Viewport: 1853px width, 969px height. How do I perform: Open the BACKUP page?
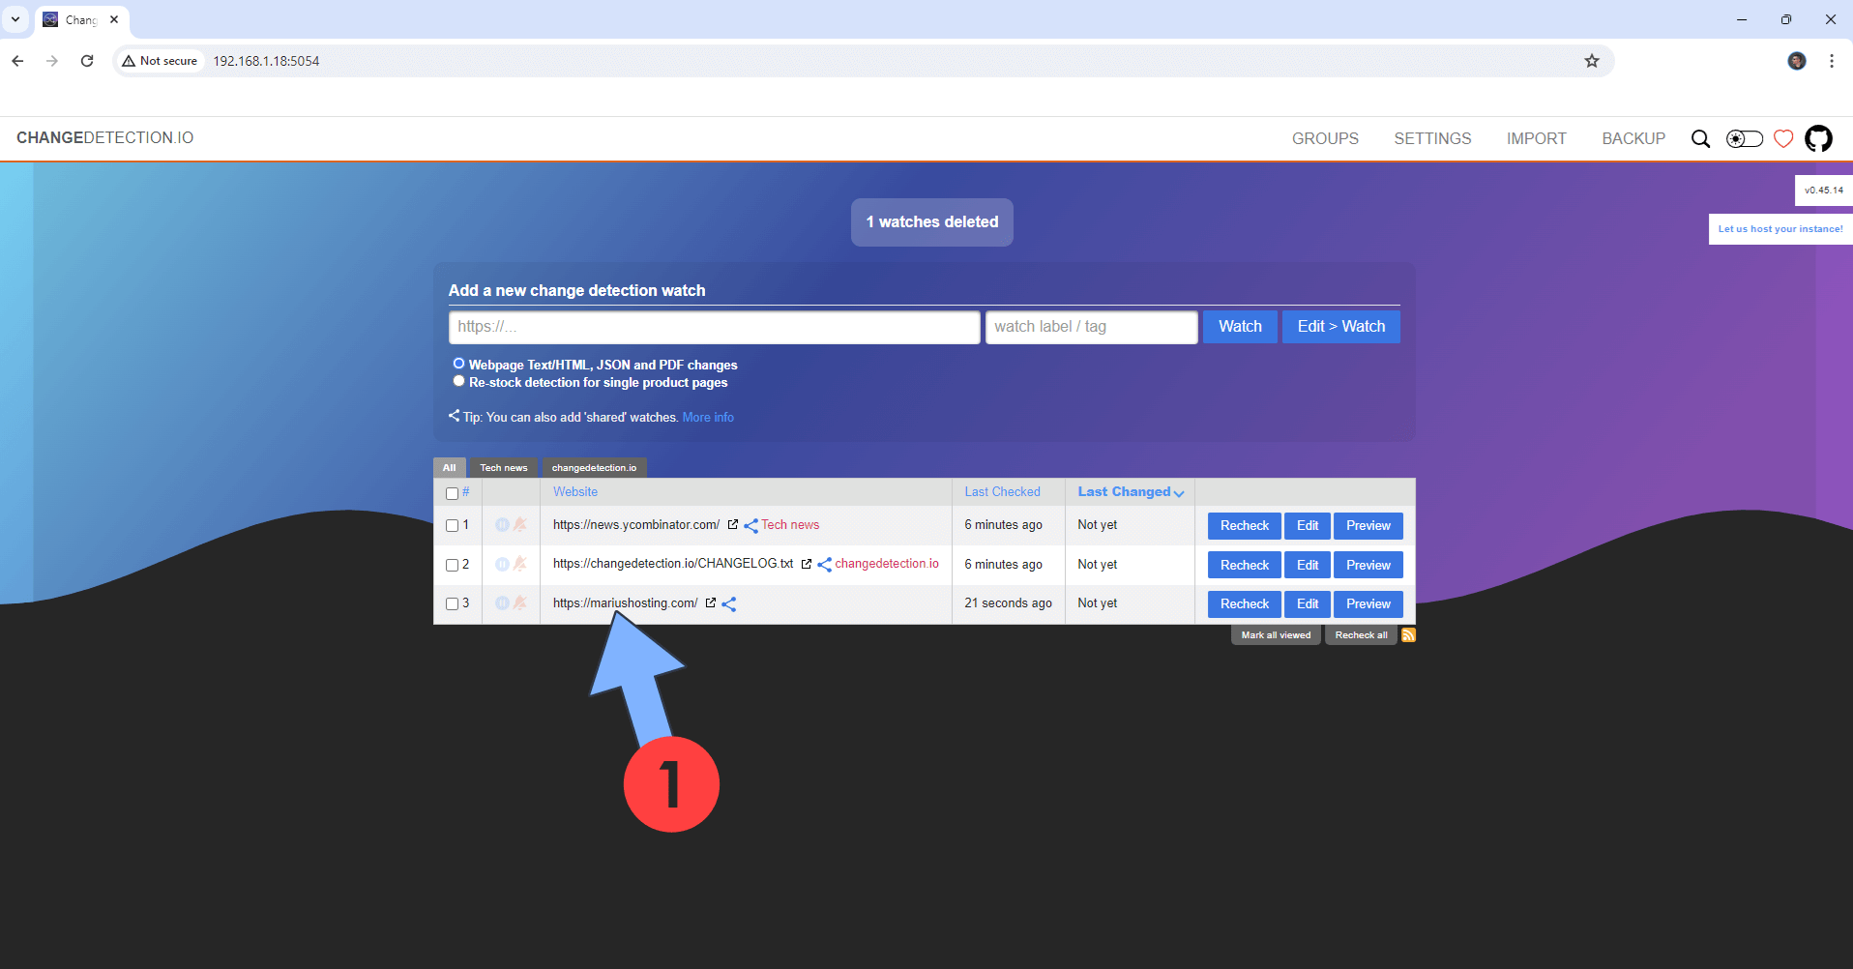[x=1633, y=138]
